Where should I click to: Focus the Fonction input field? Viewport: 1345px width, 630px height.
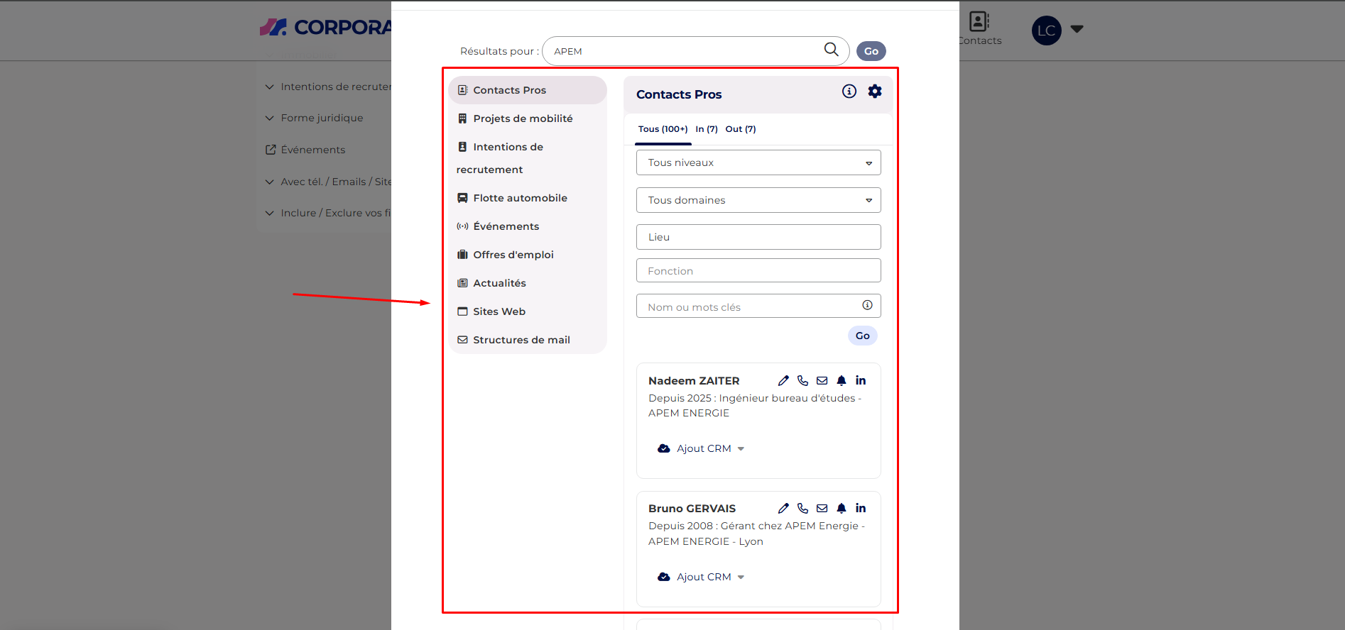tap(758, 271)
